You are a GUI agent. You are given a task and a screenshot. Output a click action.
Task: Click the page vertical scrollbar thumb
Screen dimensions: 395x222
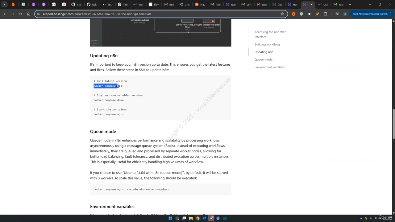pyautogui.click(x=393, y=123)
